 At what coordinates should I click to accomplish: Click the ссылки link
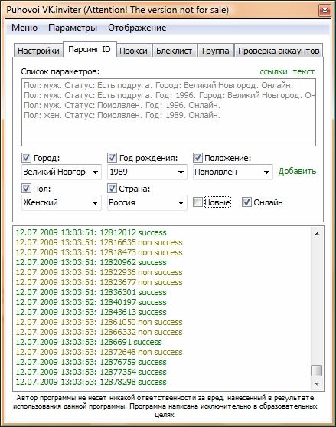coord(273,71)
